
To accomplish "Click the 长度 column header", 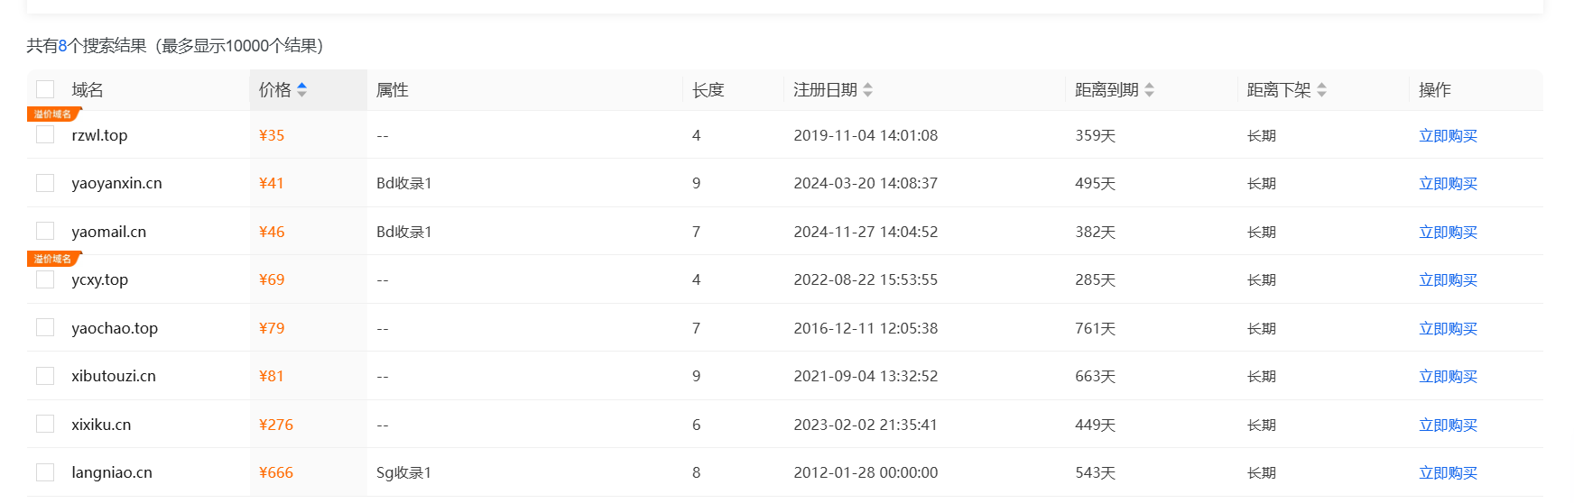I will click(x=708, y=90).
